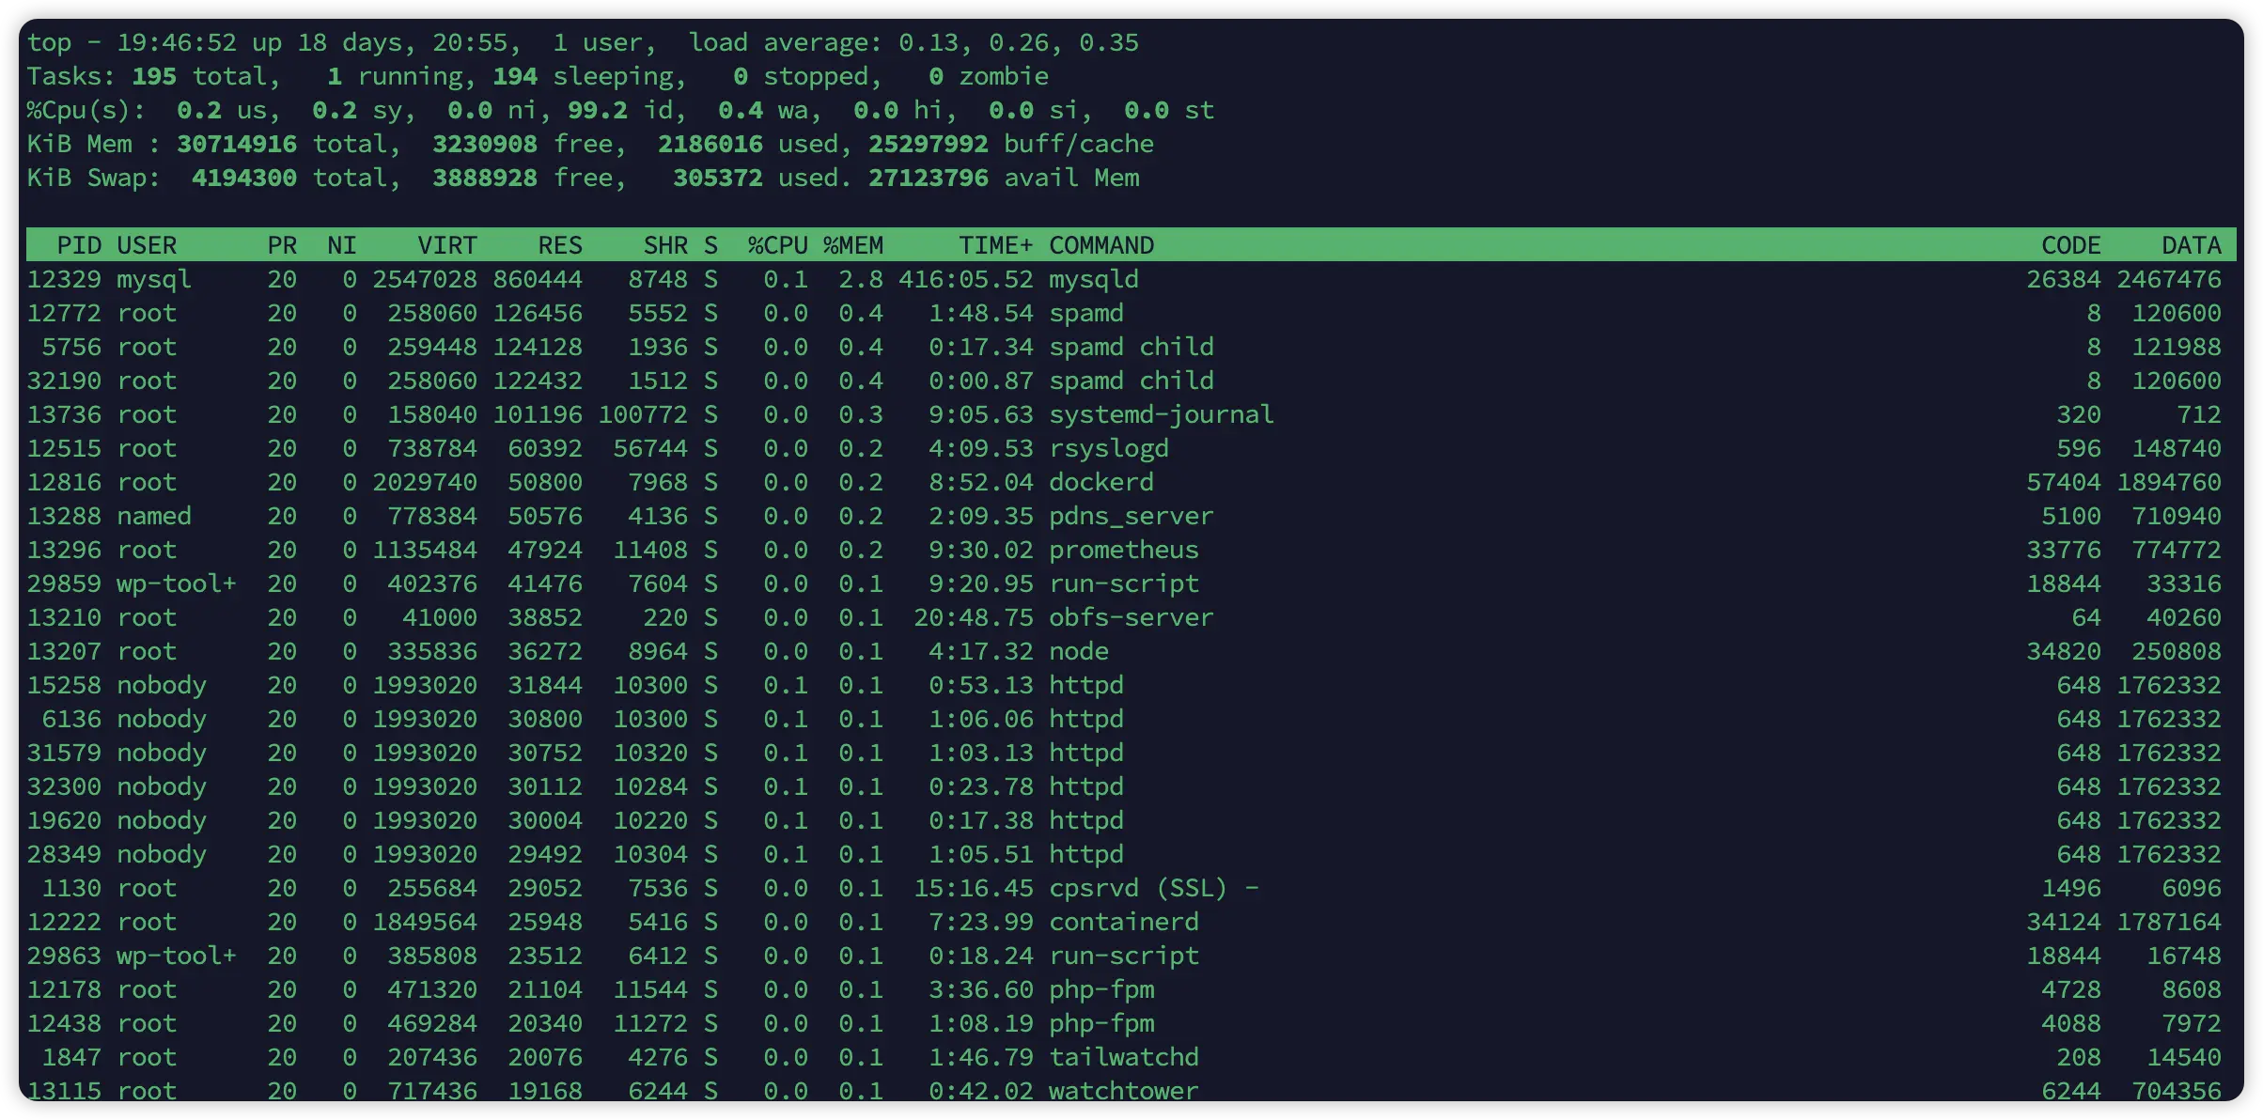Screen dimensions: 2263x1120
Task: Click the CODE column header
Action: click(x=2070, y=245)
